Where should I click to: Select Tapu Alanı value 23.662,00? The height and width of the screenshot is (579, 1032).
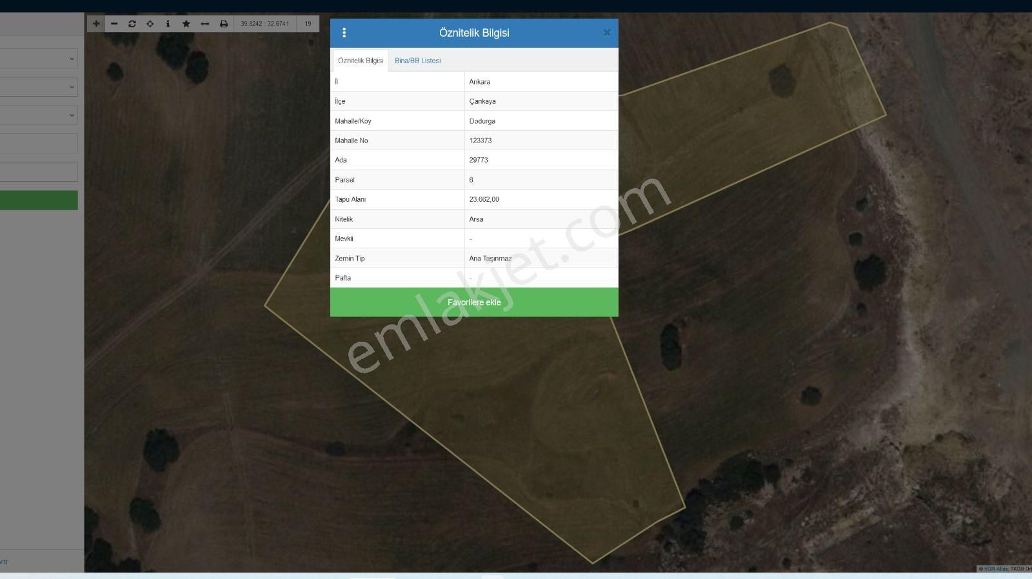point(484,199)
